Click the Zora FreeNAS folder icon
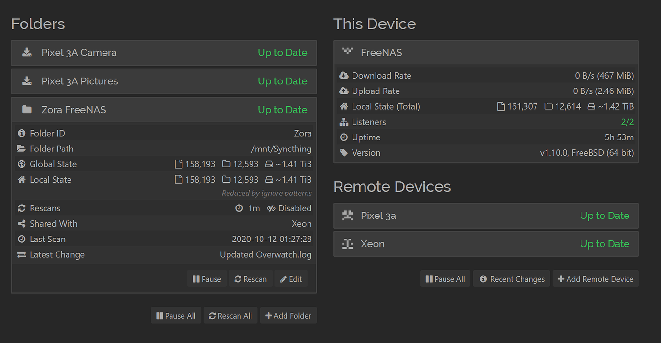This screenshot has height=343, width=661. pyautogui.click(x=27, y=110)
